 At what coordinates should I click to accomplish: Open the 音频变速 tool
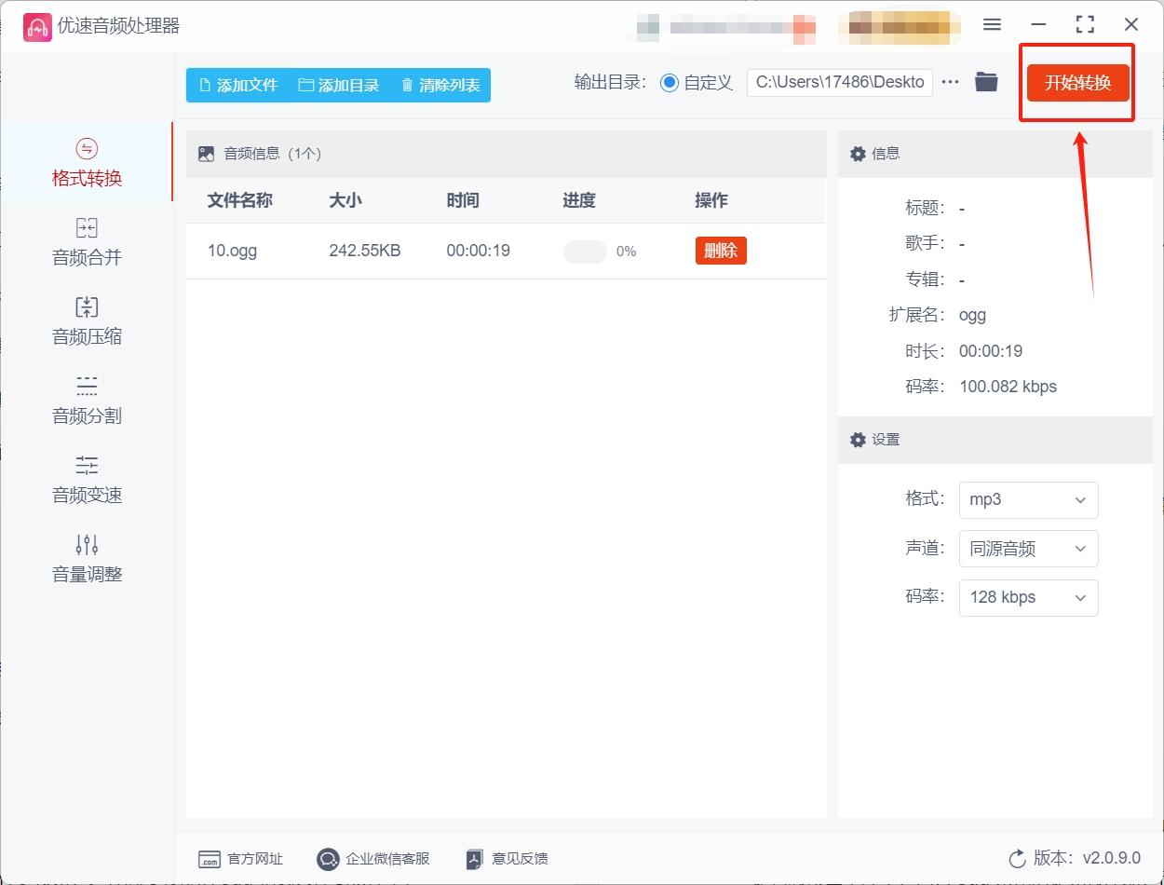[87, 478]
